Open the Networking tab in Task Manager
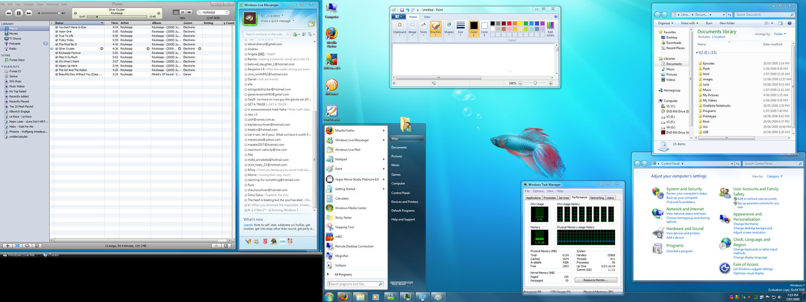Viewport: 806px width, 302px height. pos(597,198)
